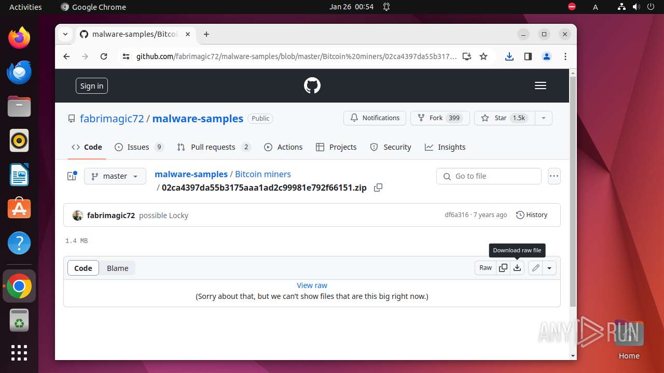This screenshot has height=373, width=664.
Task: Open the Issues tab
Action: point(139,147)
